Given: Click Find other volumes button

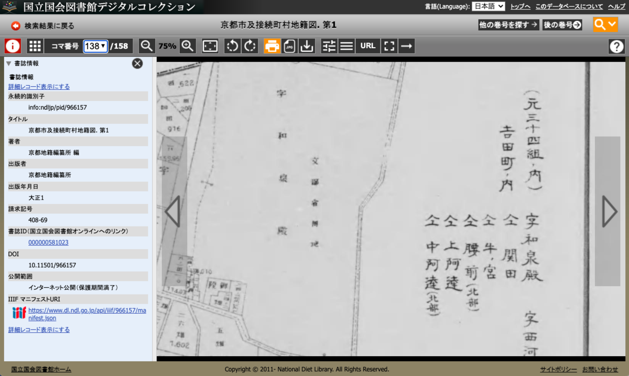Looking at the screenshot, I should click(508, 25).
